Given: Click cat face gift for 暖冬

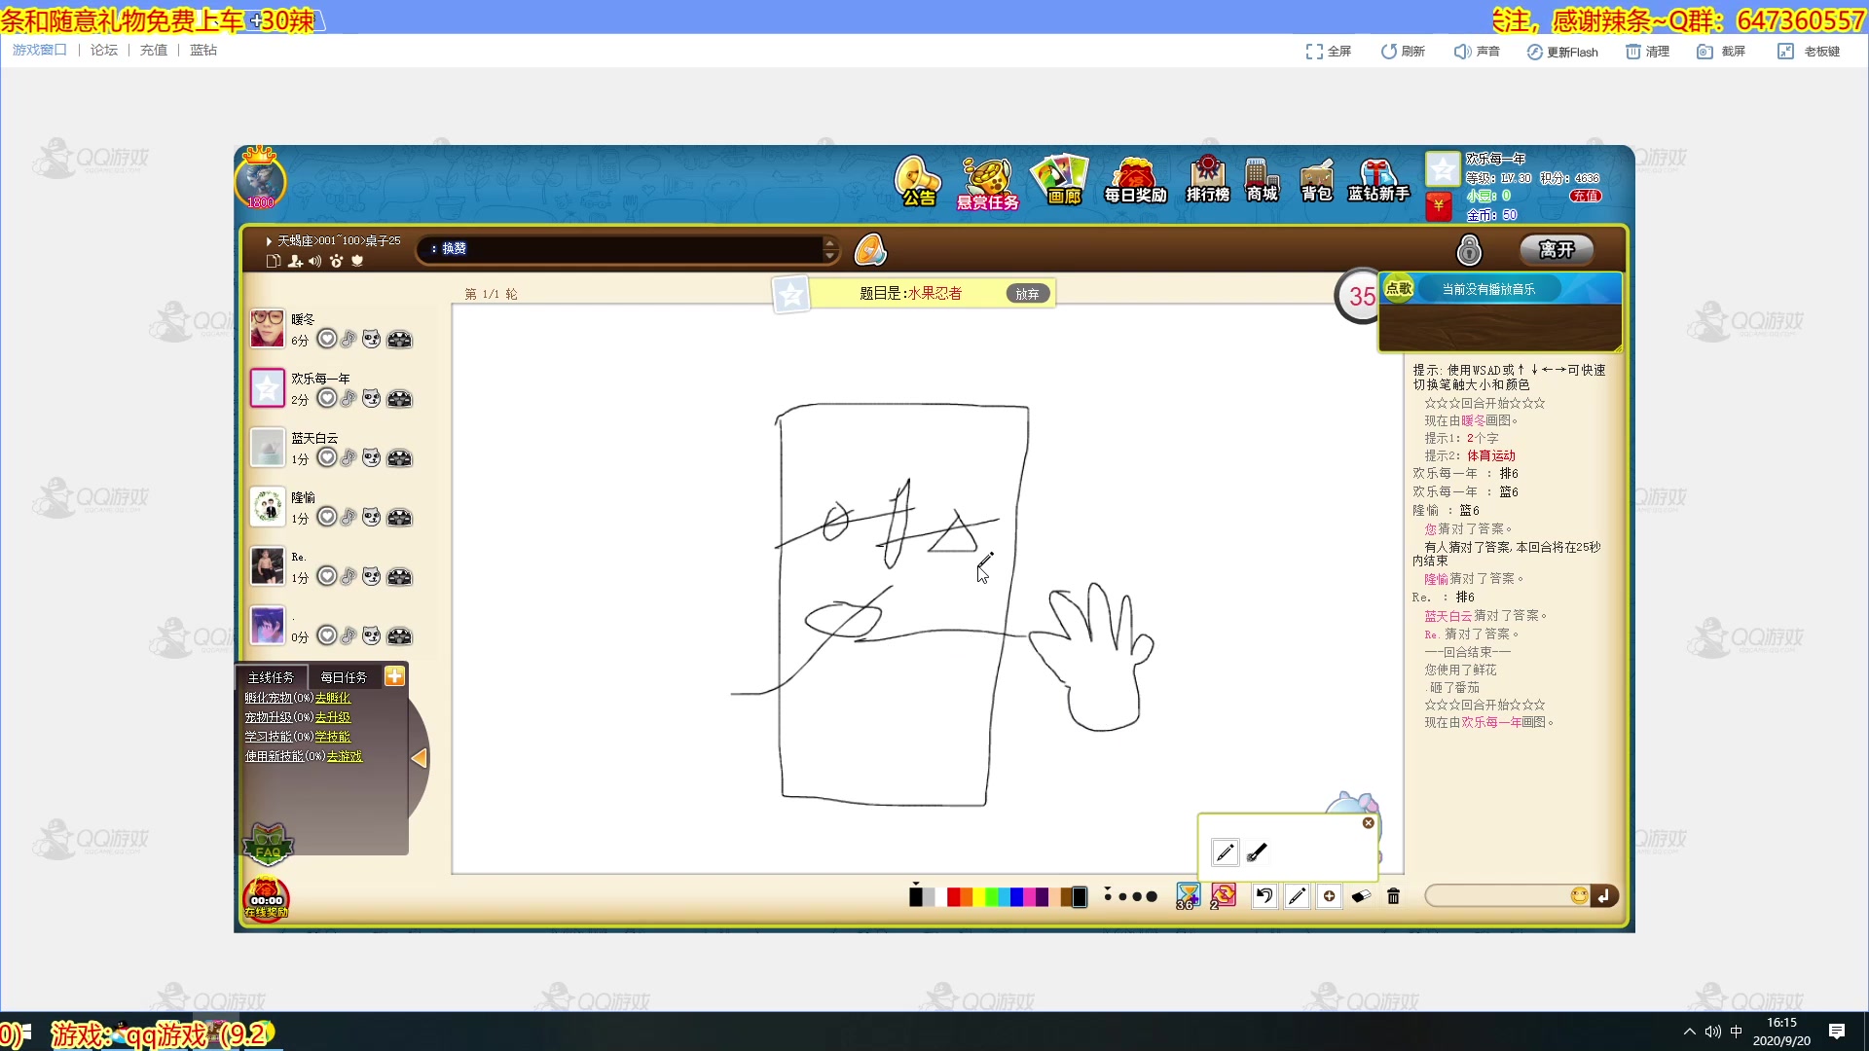Looking at the screenshot, I should coord(372,339).
